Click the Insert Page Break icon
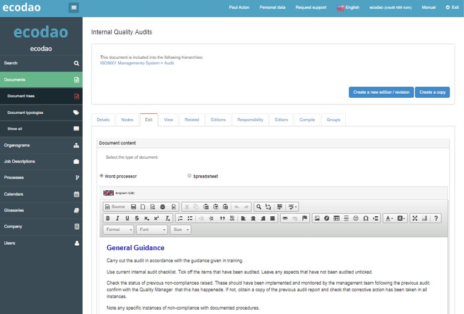Viewport: 464px width, 314px height. (x=376, y=218)
